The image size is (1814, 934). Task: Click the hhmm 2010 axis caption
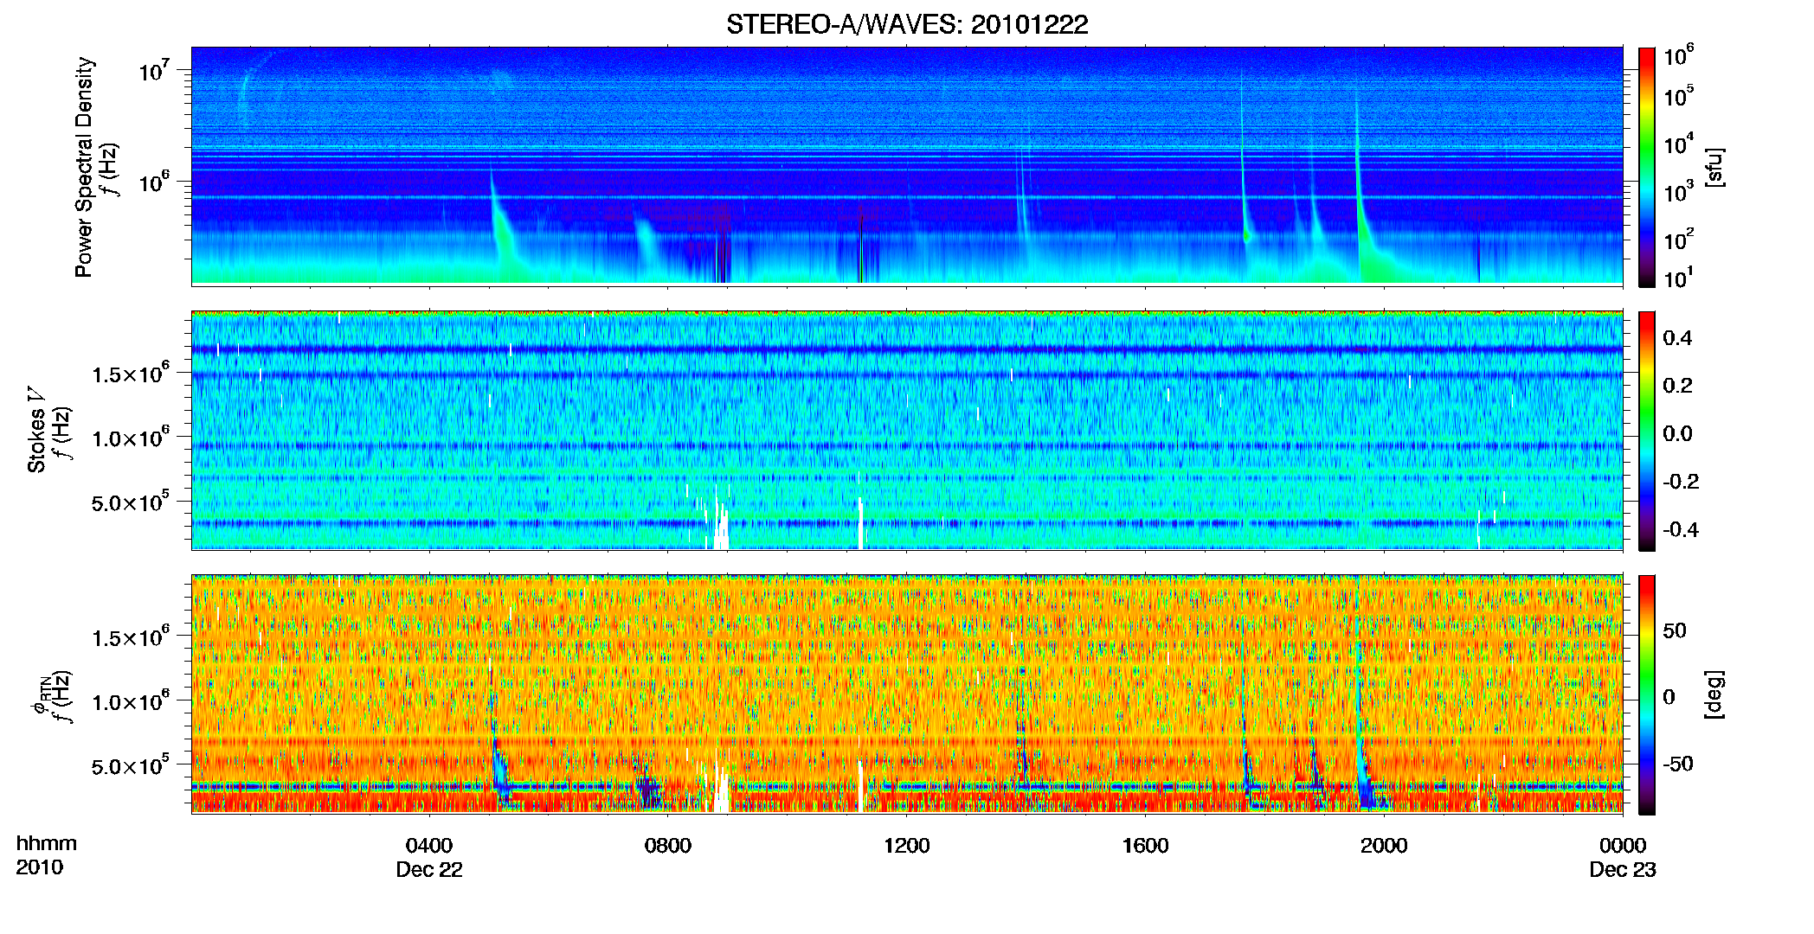coord(47,855)
